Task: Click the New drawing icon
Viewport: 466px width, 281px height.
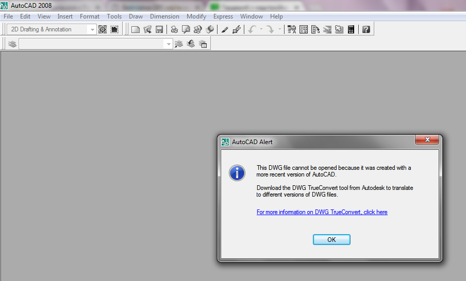Action: click(136, 29)
